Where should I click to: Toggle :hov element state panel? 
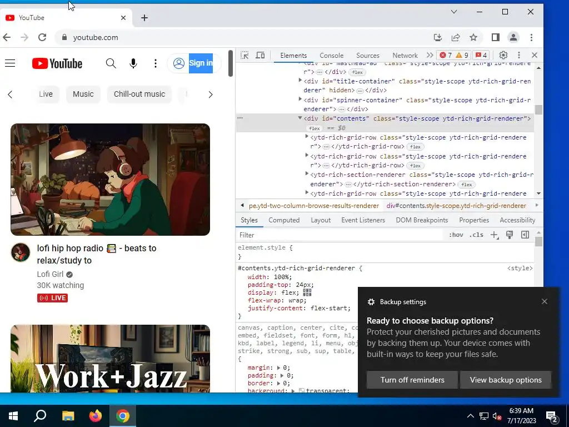pyautogui.click(x=456, y=235)
